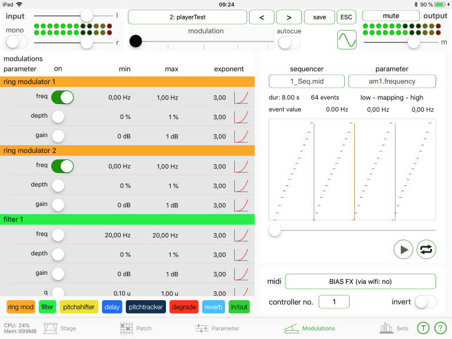Viewport: 452px width, 339px height.
Task: Click the ESC button
Action: [346, 17]
